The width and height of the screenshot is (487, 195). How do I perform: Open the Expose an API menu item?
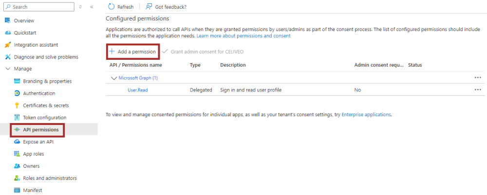coord(38,142)
